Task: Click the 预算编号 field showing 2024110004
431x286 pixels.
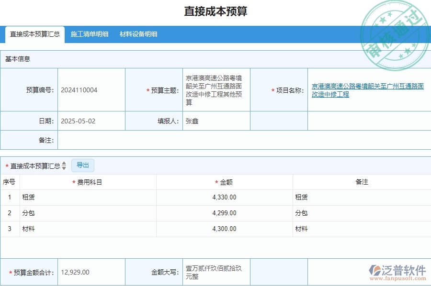Action: point(91,89)
